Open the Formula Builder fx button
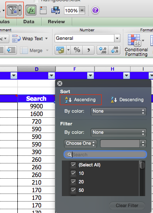This screenshot has width=153, height=213. (x=31, y=10)
